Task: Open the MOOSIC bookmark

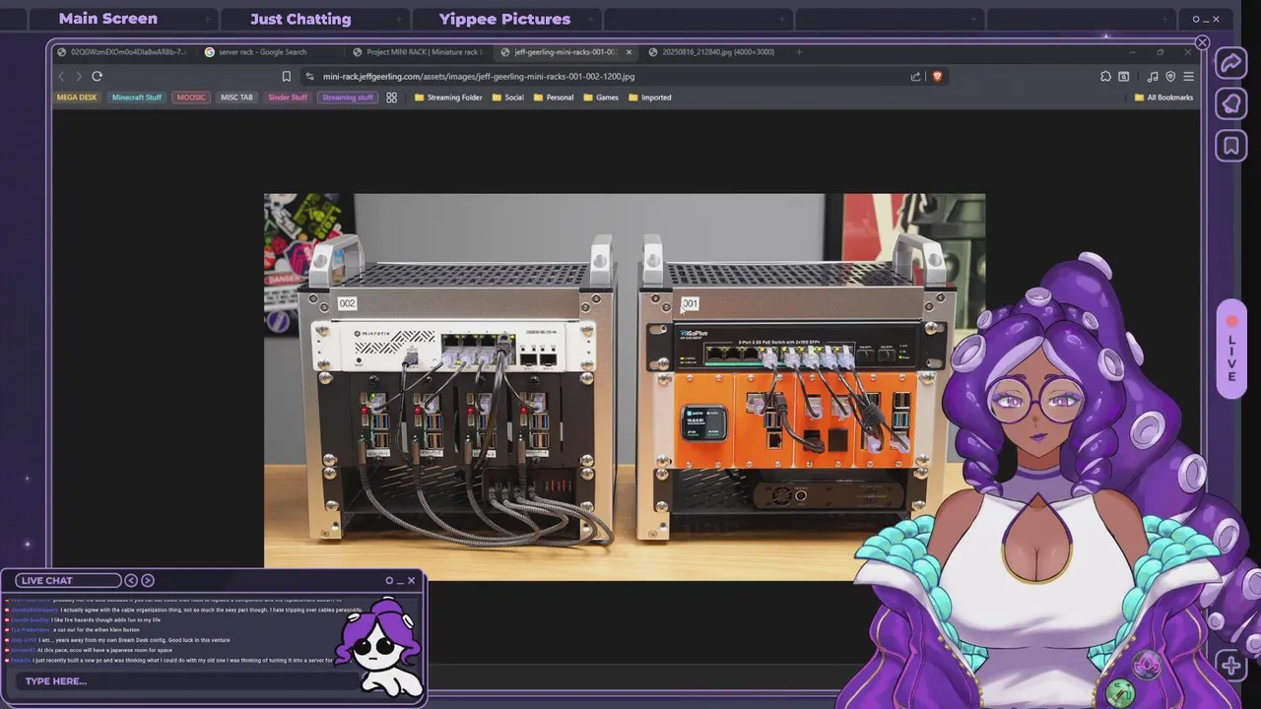Action: coord(191,97)
